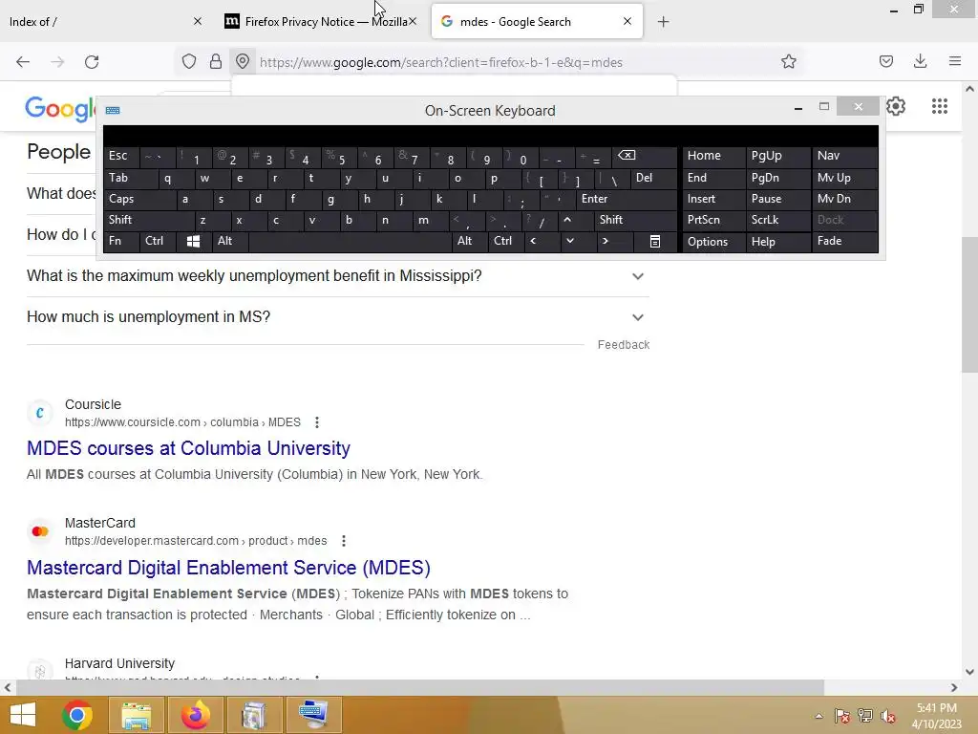Click the taskbar clock showing 5:41 PM
The image size is (978, 734).
click(936, 716)
